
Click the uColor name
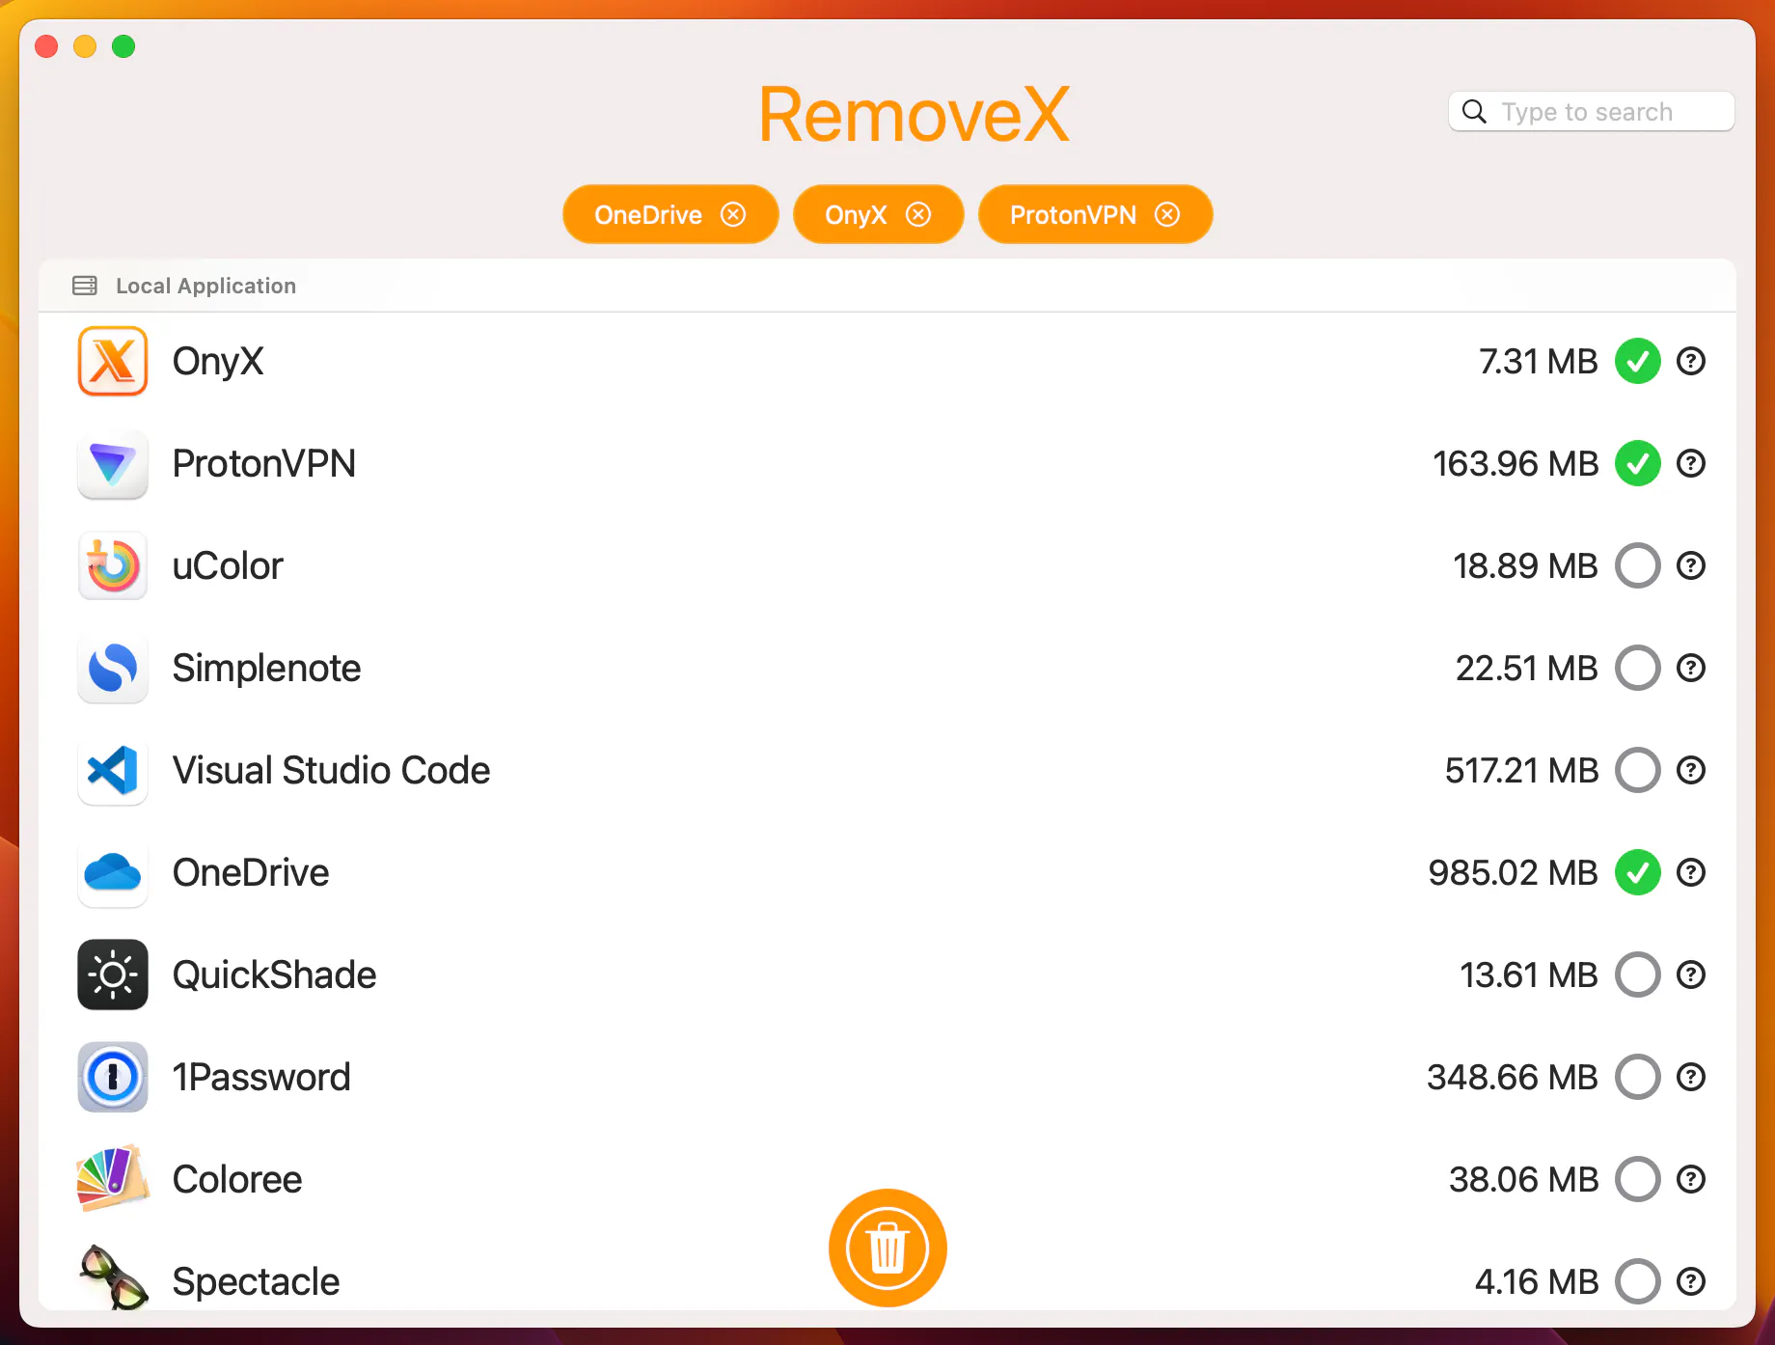(x=228, y=565)
